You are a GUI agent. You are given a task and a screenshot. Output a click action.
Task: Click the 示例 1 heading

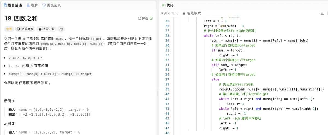click(x=10, y=101)
